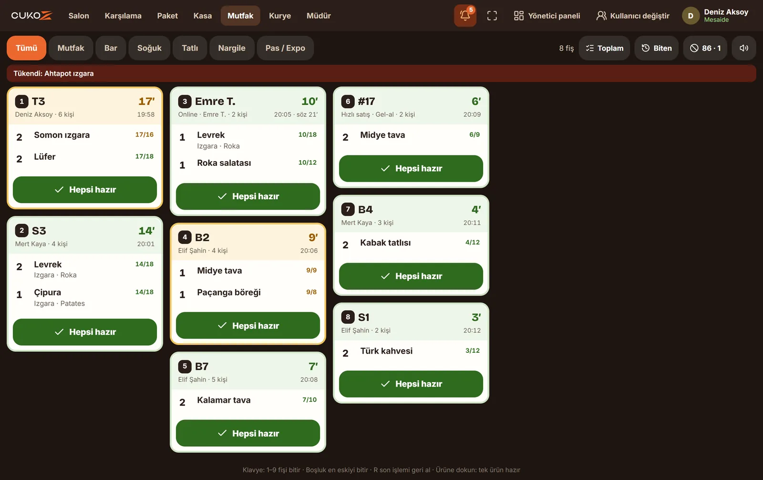Image resolution: width=763 pixels, height=480 pixels.
Task: Open Yönetici paneli
Action: click(547, 16)
